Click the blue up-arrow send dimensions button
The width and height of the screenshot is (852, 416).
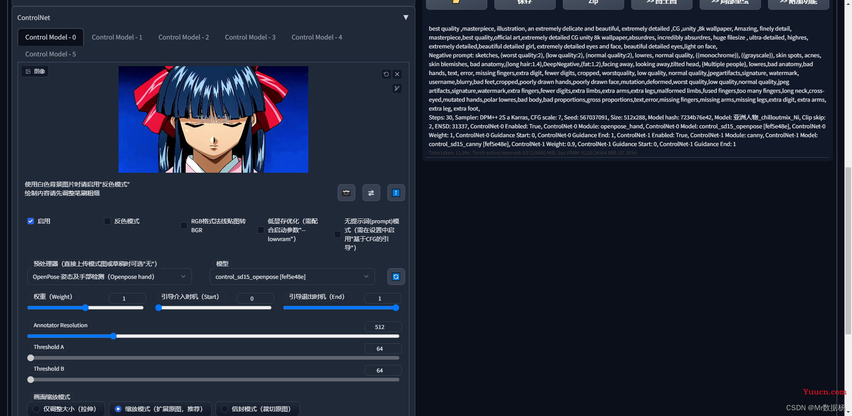coord(396,193)
